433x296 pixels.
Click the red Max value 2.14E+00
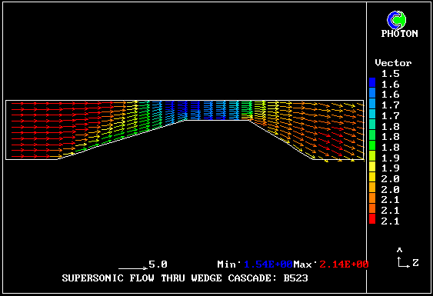pos(344,264)
